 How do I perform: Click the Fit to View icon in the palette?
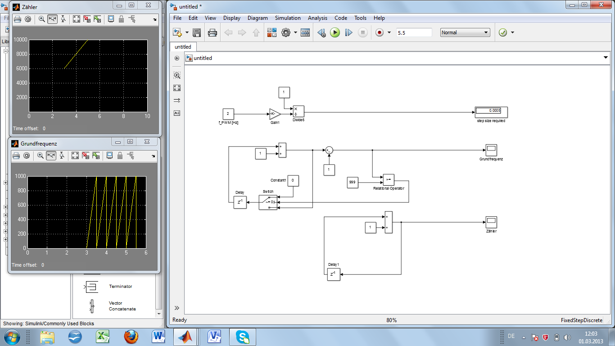[177, 88]
